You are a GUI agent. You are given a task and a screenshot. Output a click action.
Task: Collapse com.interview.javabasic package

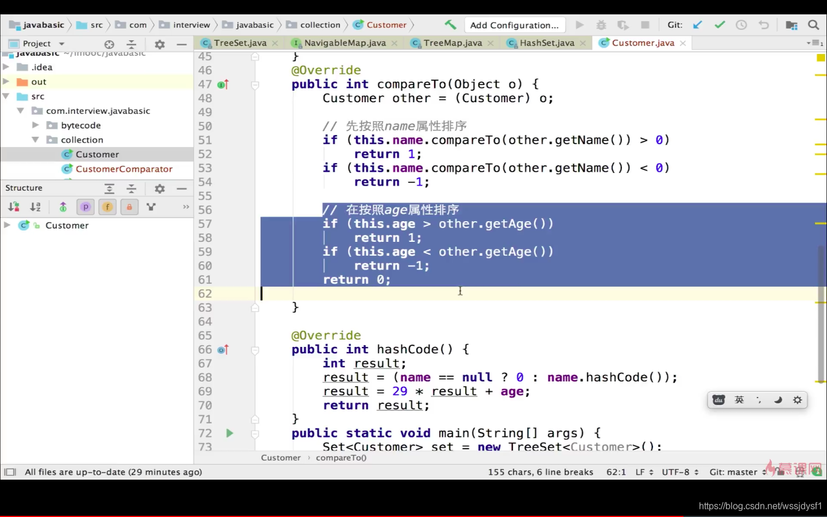21,110
